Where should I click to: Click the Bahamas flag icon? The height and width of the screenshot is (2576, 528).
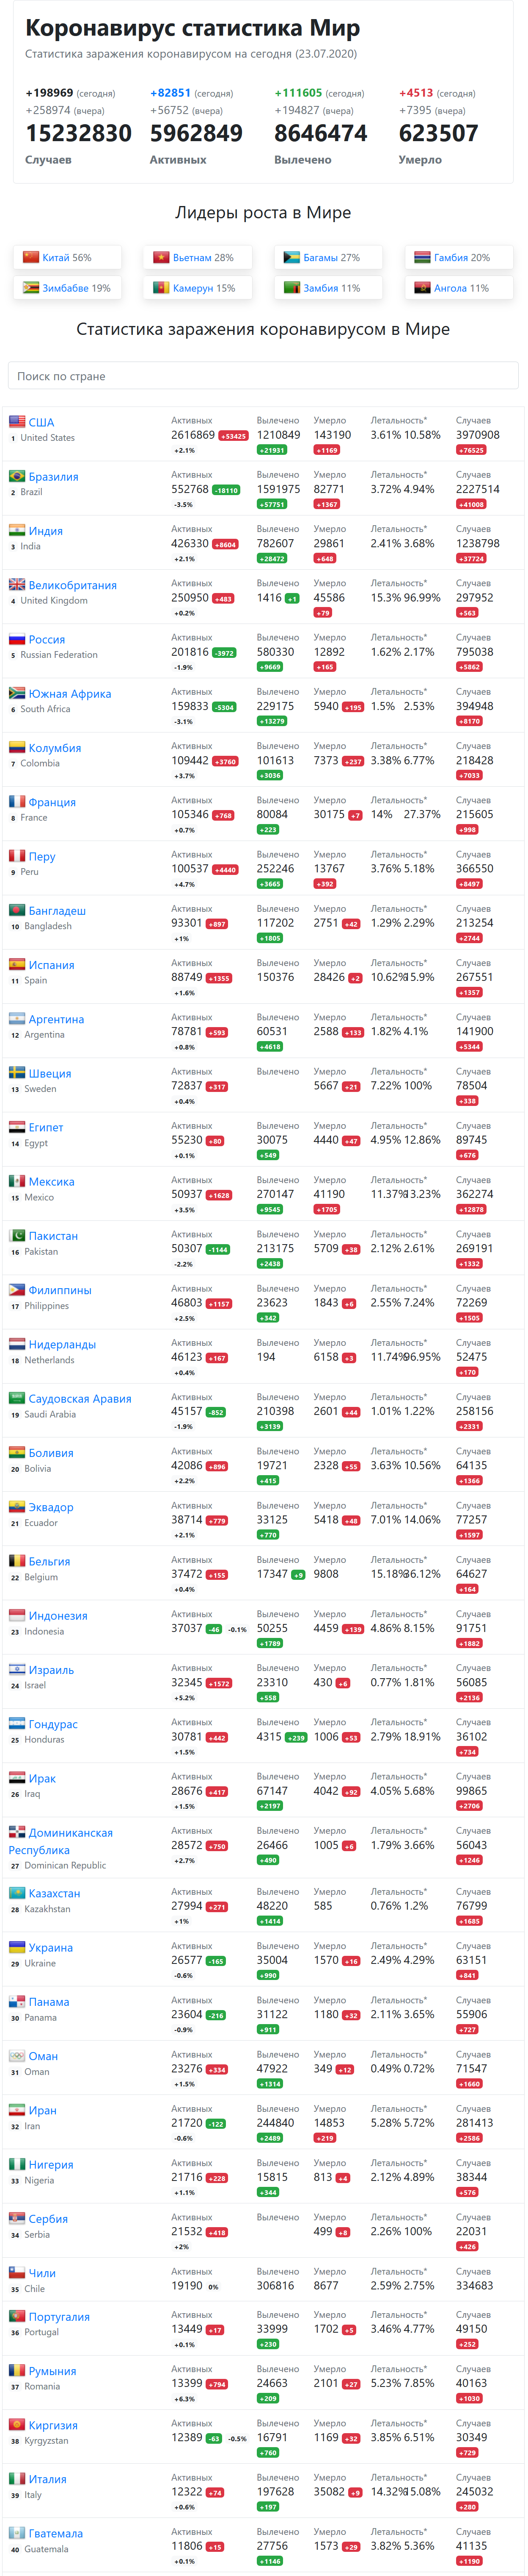291,257
